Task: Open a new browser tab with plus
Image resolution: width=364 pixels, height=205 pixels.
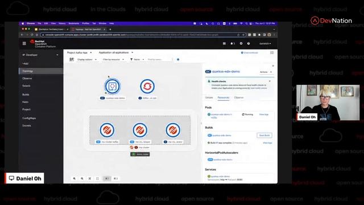Action: coord(110,29)
